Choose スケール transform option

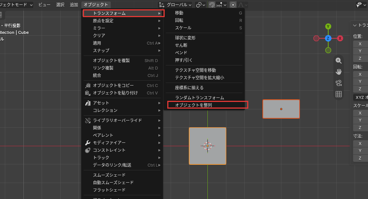point(204,28)
